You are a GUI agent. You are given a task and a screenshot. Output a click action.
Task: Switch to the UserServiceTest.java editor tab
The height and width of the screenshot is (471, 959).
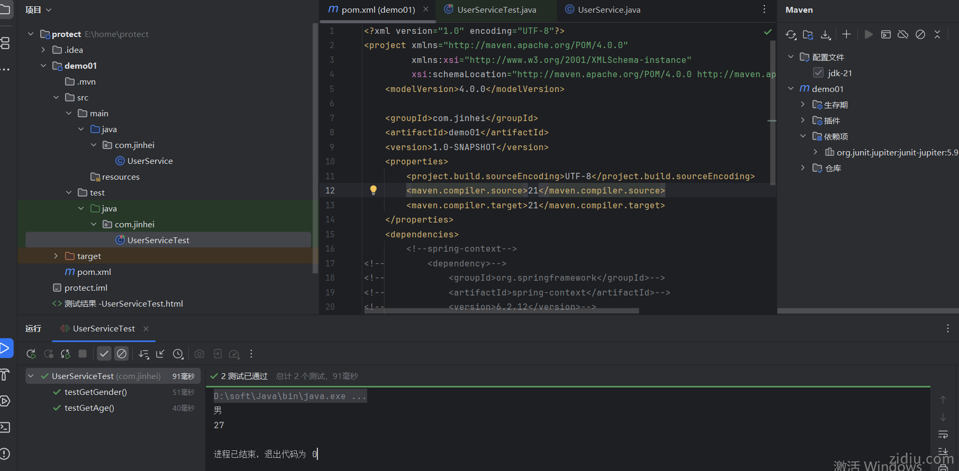point(496,10)
